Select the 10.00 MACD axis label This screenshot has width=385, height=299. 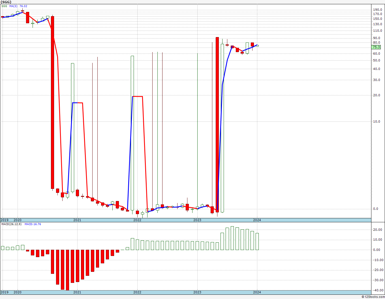377,240
